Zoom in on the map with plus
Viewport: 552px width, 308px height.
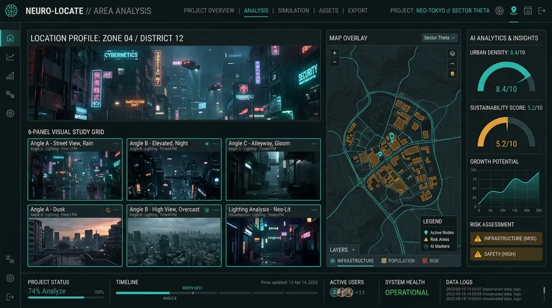(x=335, y=53)
